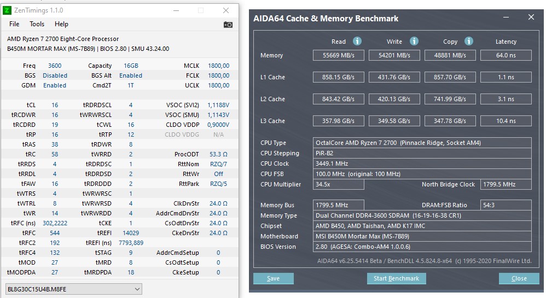Expand the BL8G30C15U4B.M8FE module dropdown
The height and width of the screenshot is (298, 546).
click(74, 289)
